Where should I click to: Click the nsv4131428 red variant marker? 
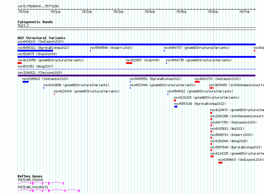(175, 100)
